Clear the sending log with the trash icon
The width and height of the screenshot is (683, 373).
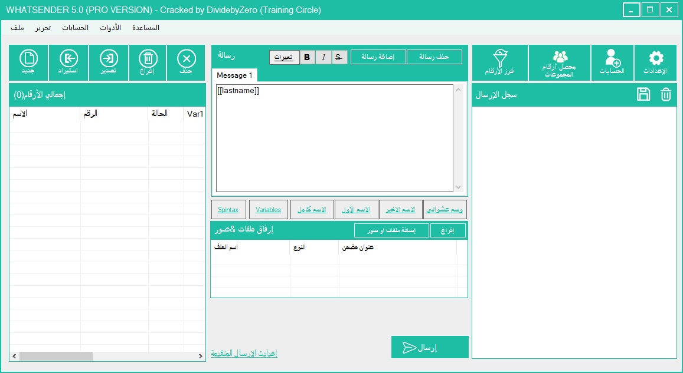click(x=665, y=94)
